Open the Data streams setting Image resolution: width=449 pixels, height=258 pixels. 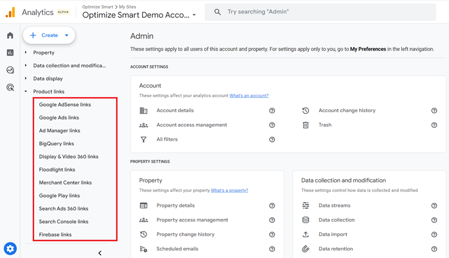[335, 205]
